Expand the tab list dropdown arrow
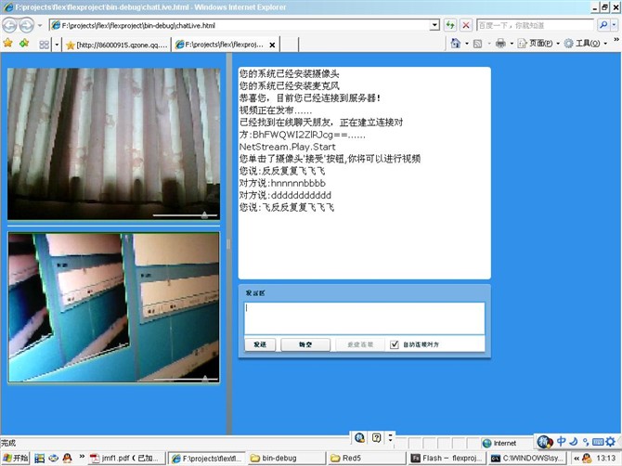 pyautogui.click(x=57, y=45)
